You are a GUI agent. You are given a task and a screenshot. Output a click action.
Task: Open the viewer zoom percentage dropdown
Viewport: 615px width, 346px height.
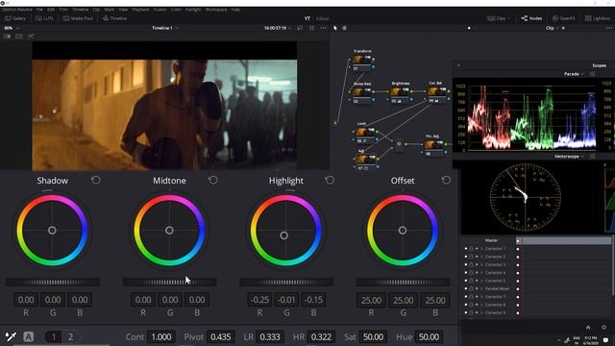[x=11, y=28]
